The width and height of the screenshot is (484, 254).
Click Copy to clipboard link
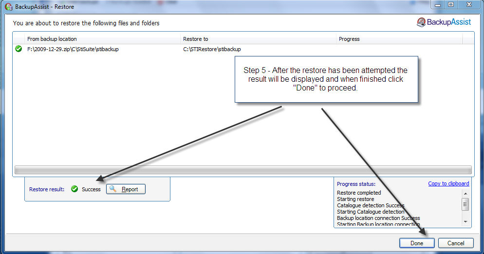point(448,183)
